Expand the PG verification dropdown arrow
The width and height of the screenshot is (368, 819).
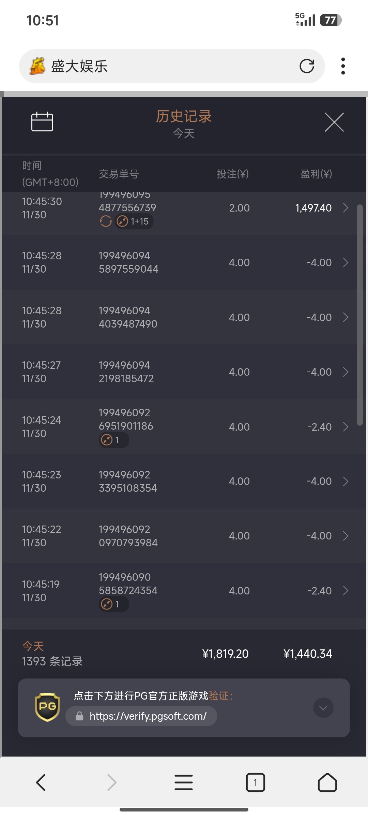(323, 708)
